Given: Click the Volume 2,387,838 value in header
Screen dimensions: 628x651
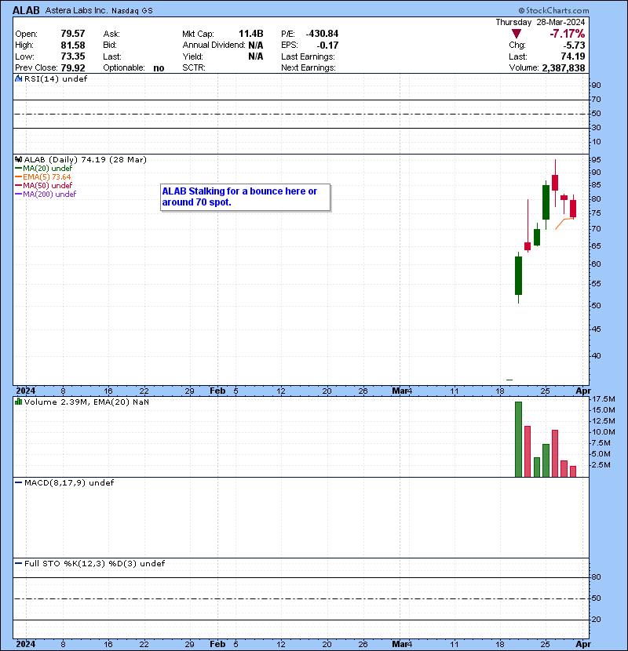Looking at the screenshot, I should pos(558,68).
